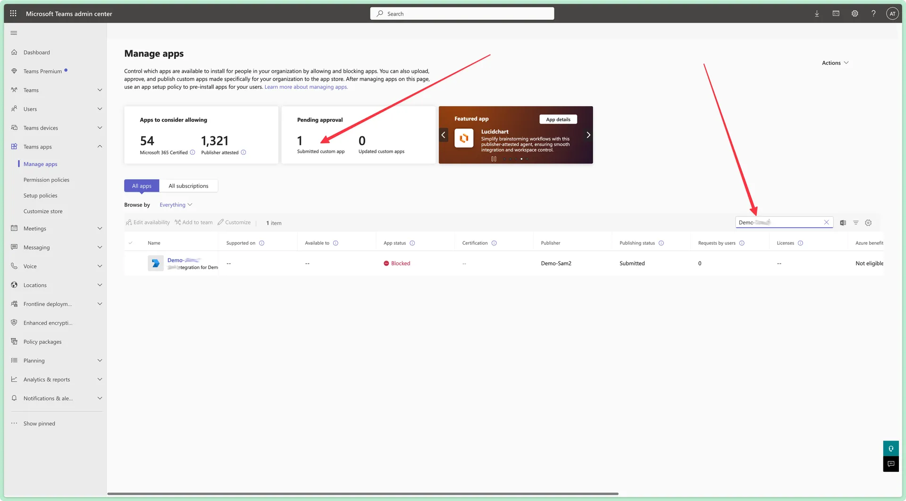
Task: Toggle the select-all checkmark in table header
Action: pos(131,243)
